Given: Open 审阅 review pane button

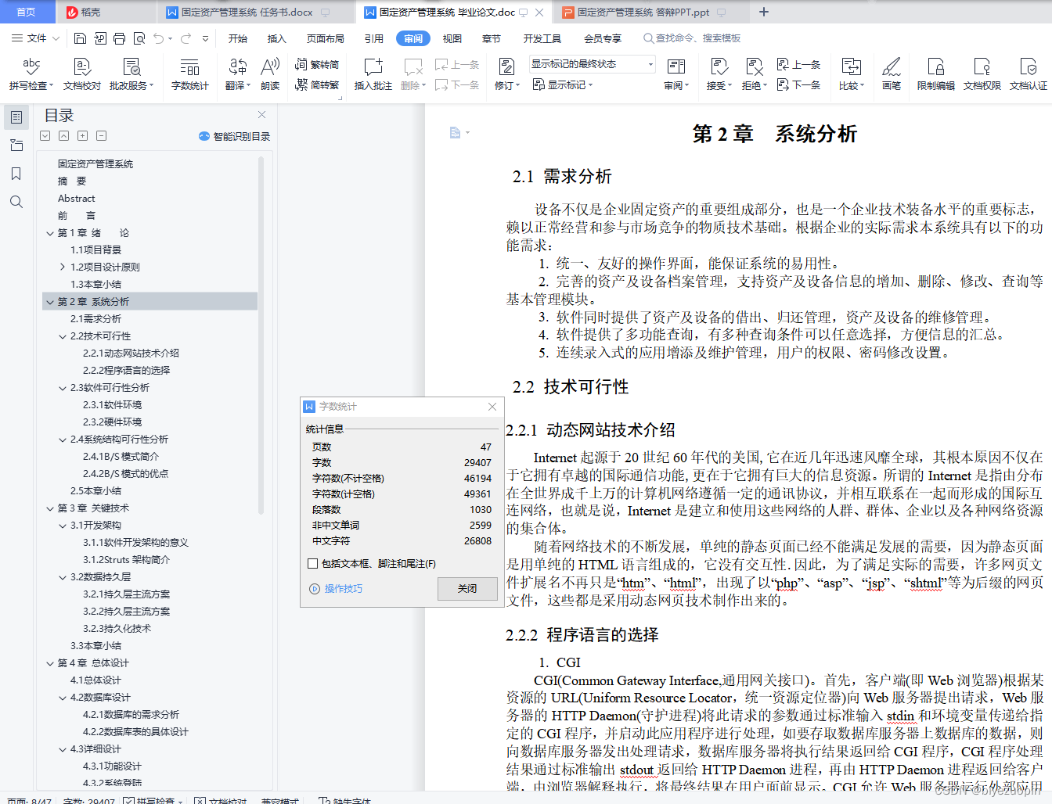Looking at the screenshot, I should point(676,74).
